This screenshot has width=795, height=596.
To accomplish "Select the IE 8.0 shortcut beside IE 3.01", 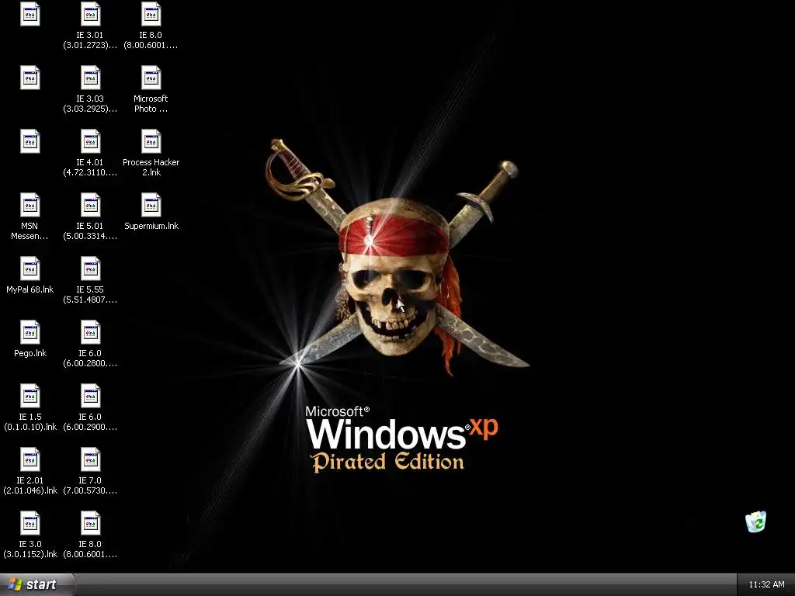I will (151, 14).
